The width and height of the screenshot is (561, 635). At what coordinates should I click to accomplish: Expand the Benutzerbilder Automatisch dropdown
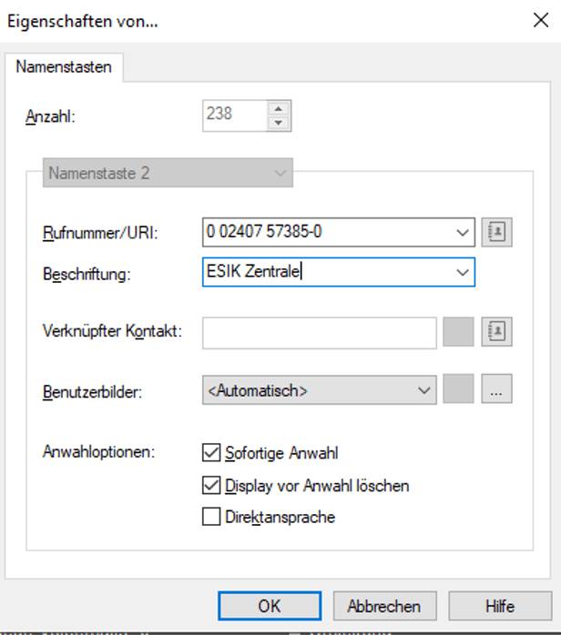[423, 390]
